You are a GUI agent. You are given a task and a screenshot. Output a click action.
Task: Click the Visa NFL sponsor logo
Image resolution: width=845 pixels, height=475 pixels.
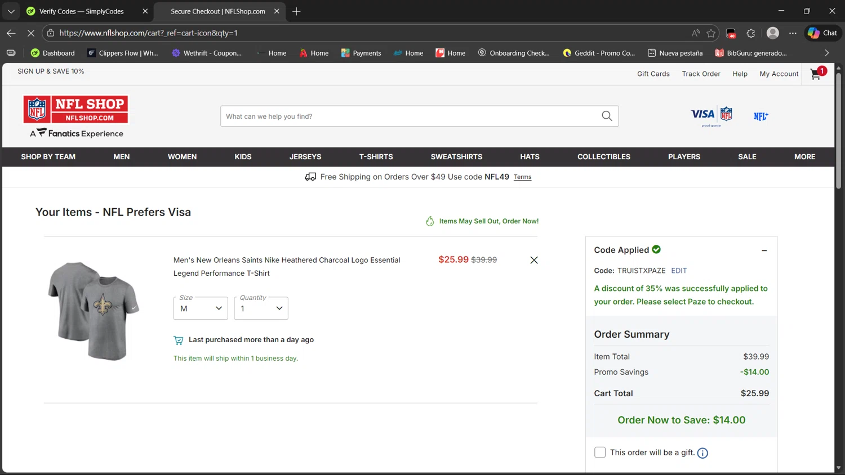click(x=711, y=116)
